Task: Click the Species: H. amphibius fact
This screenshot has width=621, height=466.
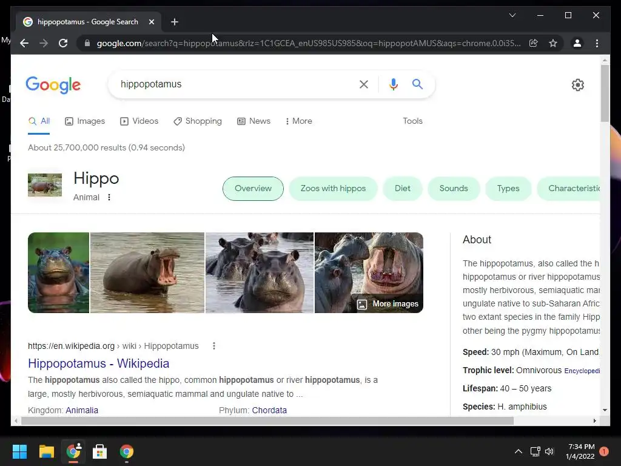Action: click(x=505, y=407)
